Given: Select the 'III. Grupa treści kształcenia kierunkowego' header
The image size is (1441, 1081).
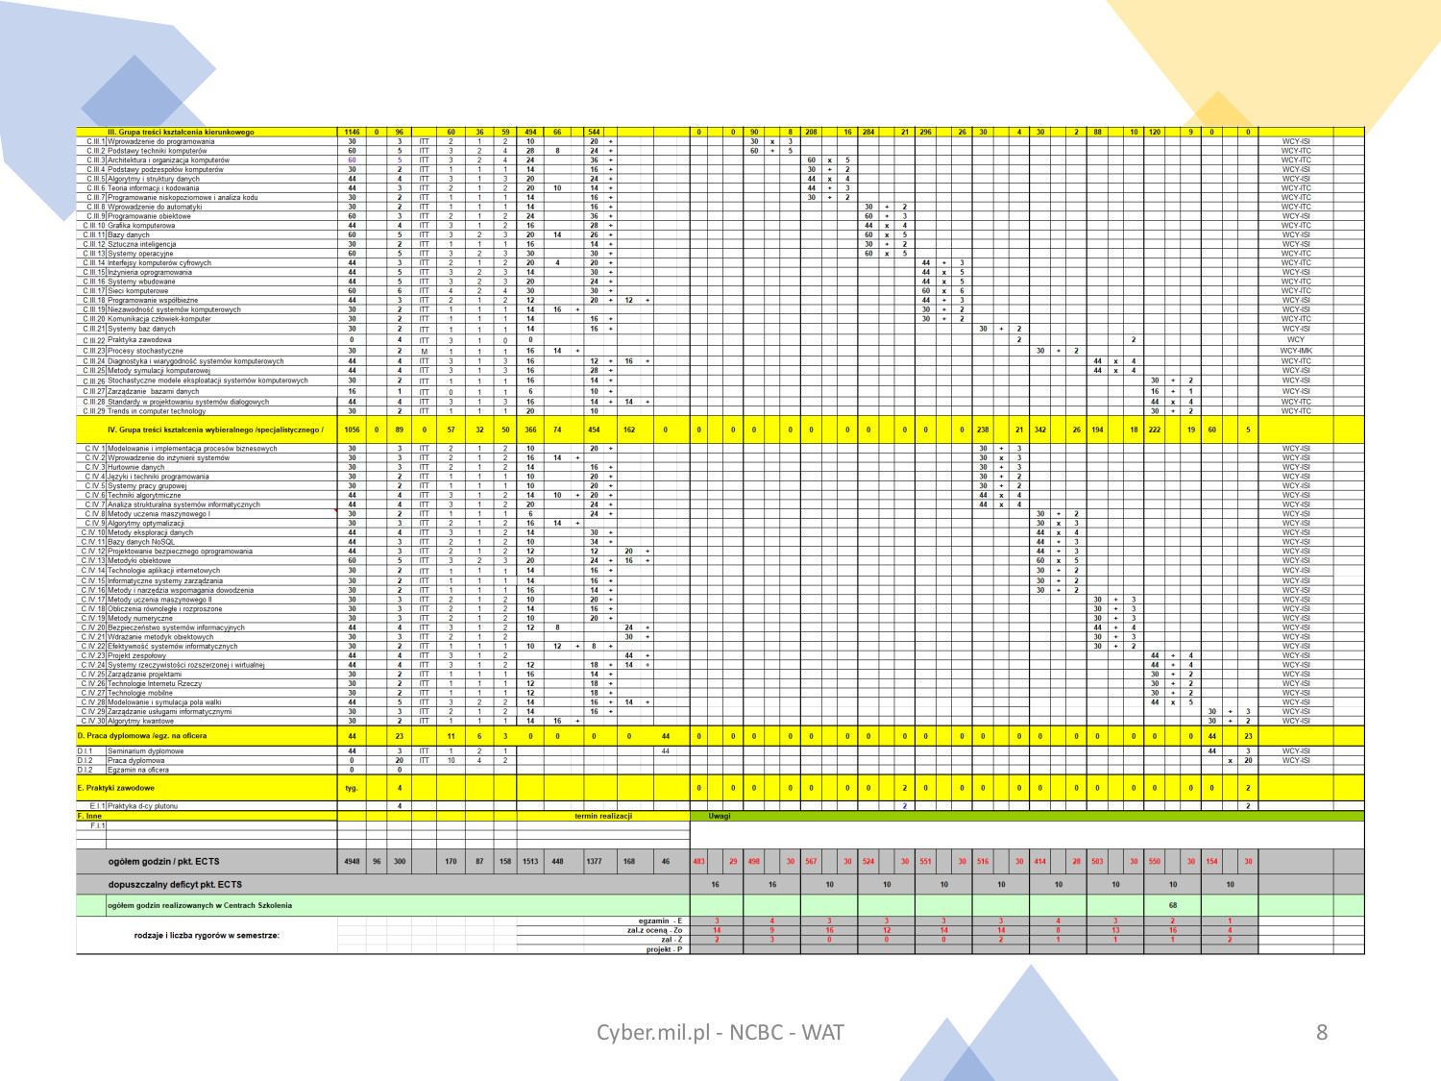Looking at the screenshot, I should point(181,132).
